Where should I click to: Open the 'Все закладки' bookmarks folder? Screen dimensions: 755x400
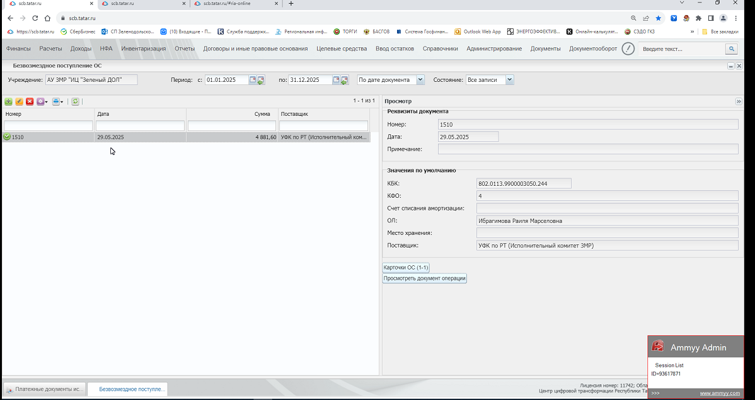(720, 31)
